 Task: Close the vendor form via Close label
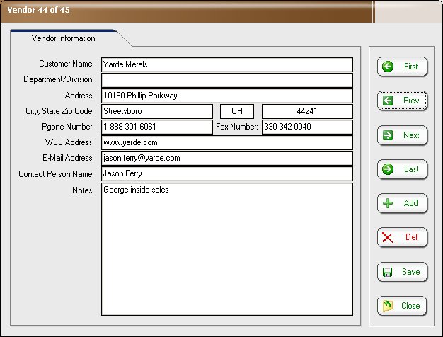pyautogui.click(x=410, y=306)
